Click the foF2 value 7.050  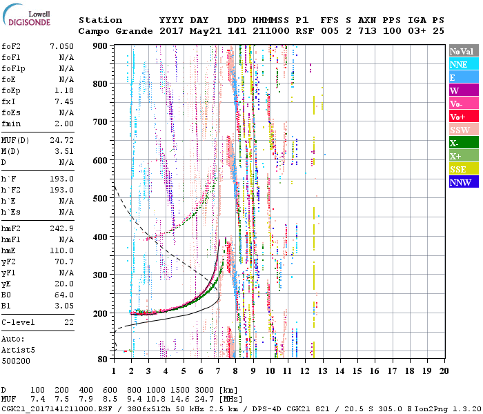61,46
